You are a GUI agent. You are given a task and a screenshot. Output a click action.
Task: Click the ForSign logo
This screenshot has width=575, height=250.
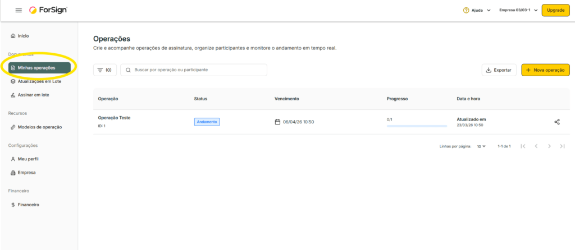point(50,10)
